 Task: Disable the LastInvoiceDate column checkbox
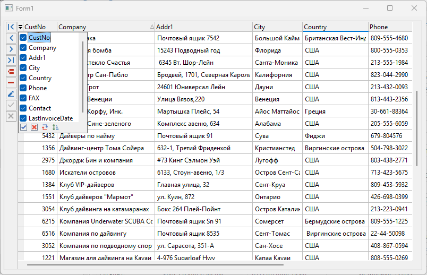coord(23,118)
